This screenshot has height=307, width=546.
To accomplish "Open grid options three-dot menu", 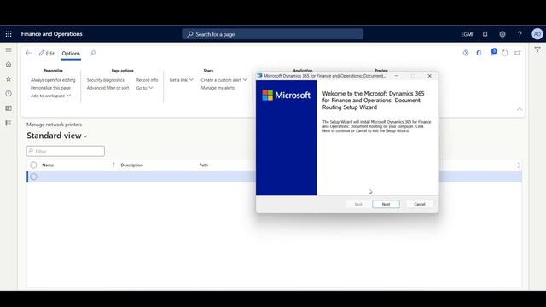I will (x=518, y=165).
